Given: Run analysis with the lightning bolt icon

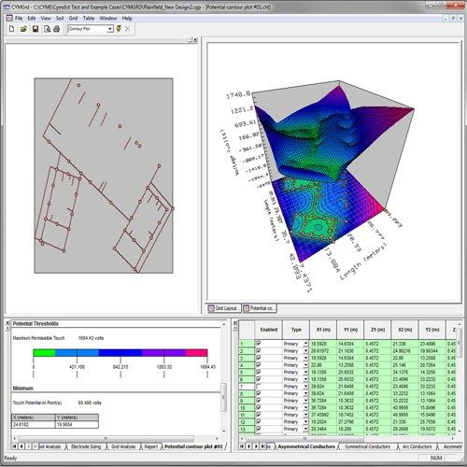Looking at the screenshot, I should click(119, 29).
